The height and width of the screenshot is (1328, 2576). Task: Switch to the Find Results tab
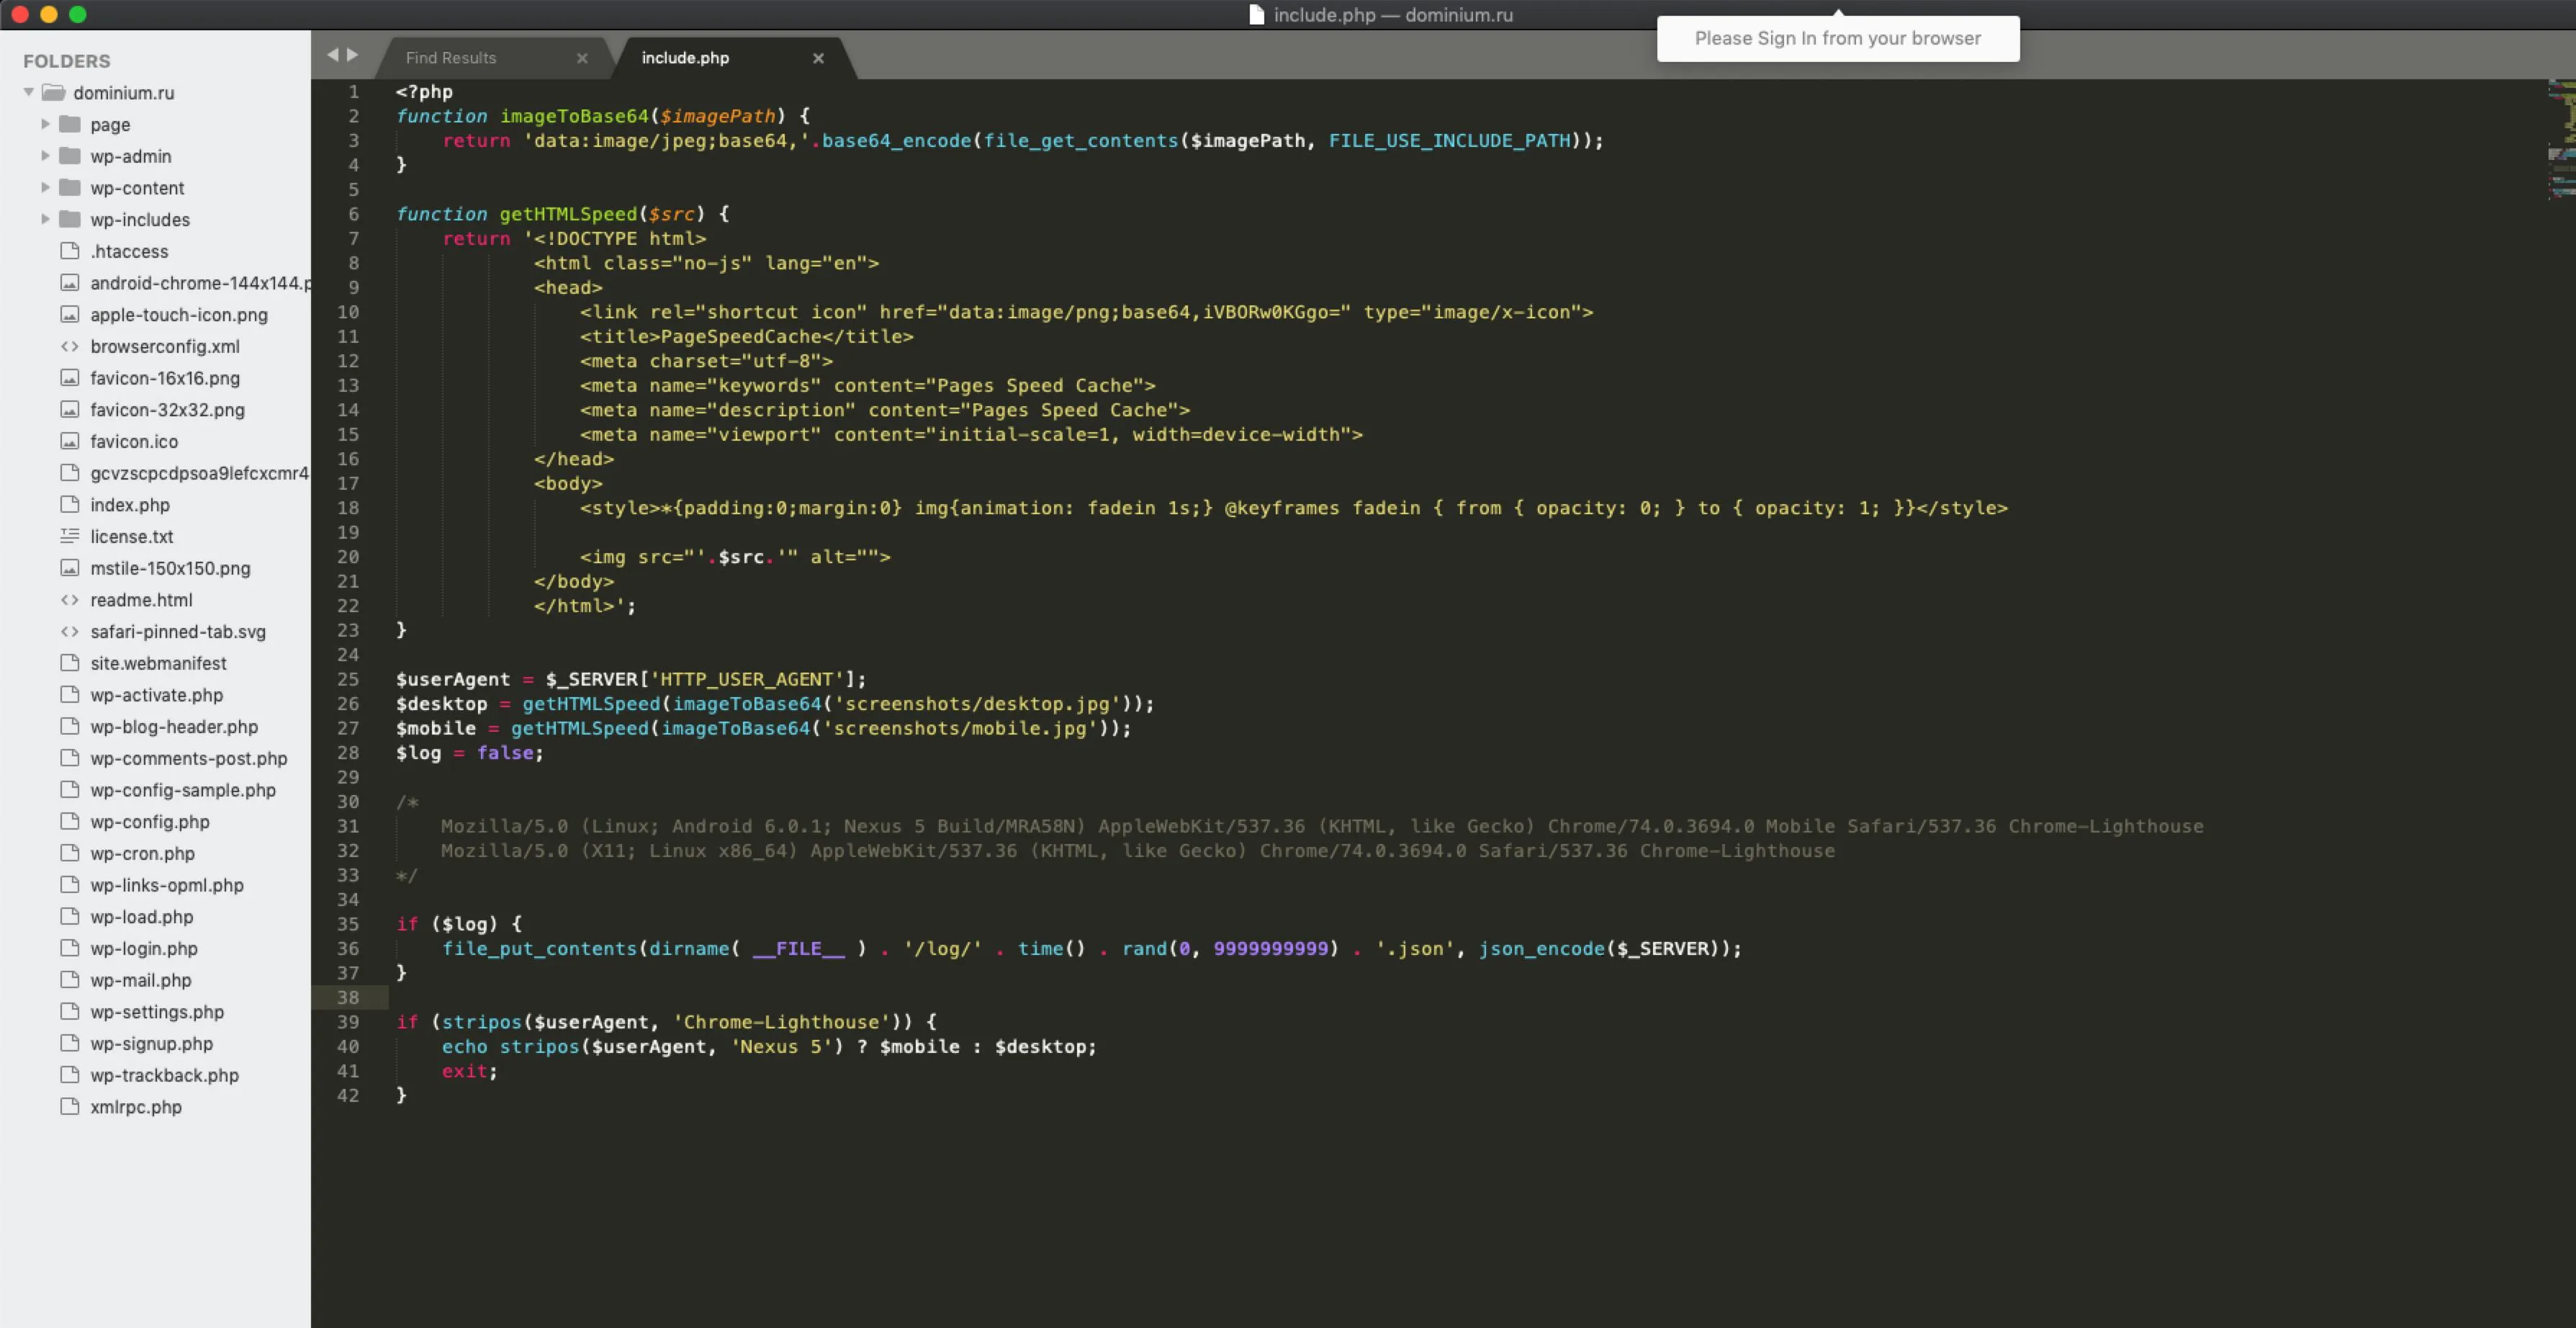(451, 58)
